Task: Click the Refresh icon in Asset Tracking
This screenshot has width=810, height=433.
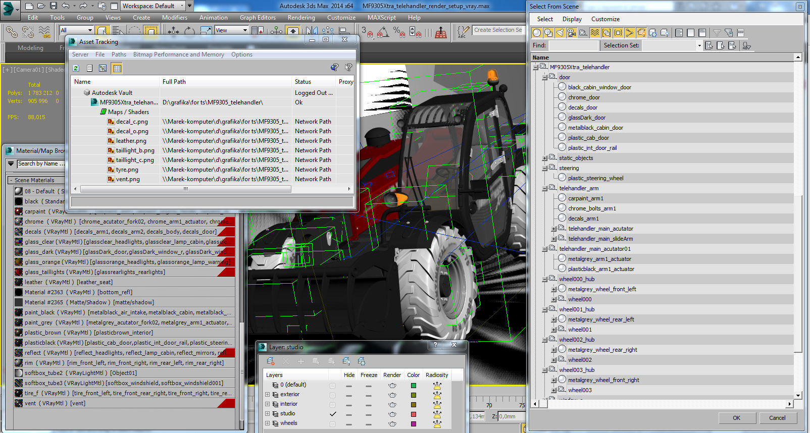Action: click(x=76, y=68)
